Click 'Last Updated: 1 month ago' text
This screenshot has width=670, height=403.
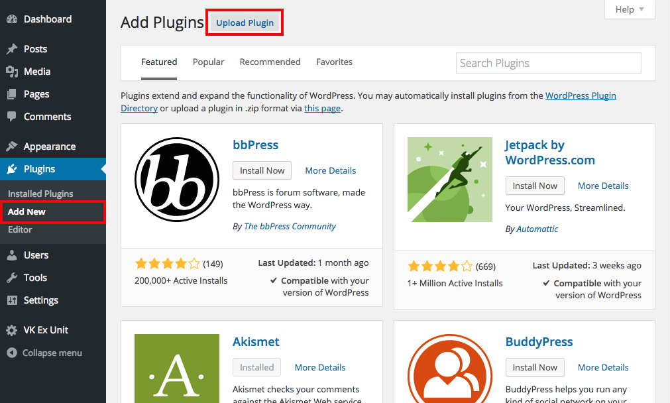click(313, 263)
